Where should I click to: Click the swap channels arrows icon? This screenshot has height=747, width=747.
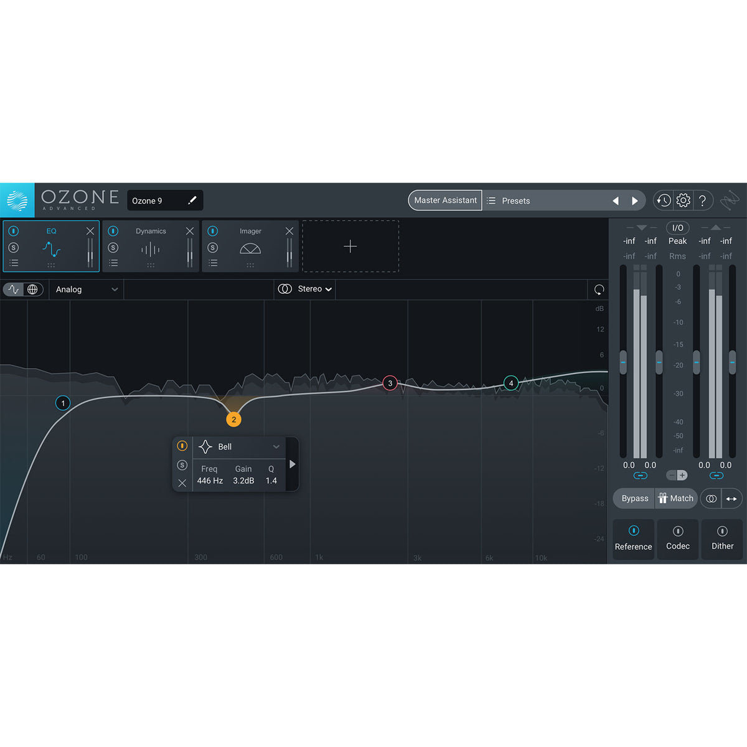(x=731, y=498)
